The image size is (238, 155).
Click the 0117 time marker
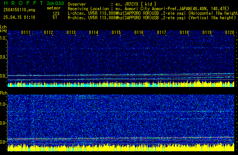click(x=162, y=33)
